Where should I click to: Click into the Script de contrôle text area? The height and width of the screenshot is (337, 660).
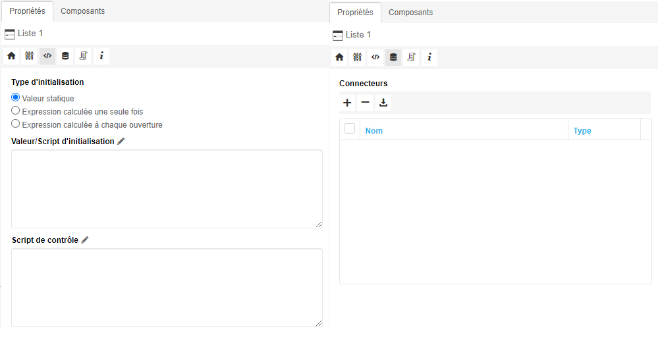click(167, 287)
